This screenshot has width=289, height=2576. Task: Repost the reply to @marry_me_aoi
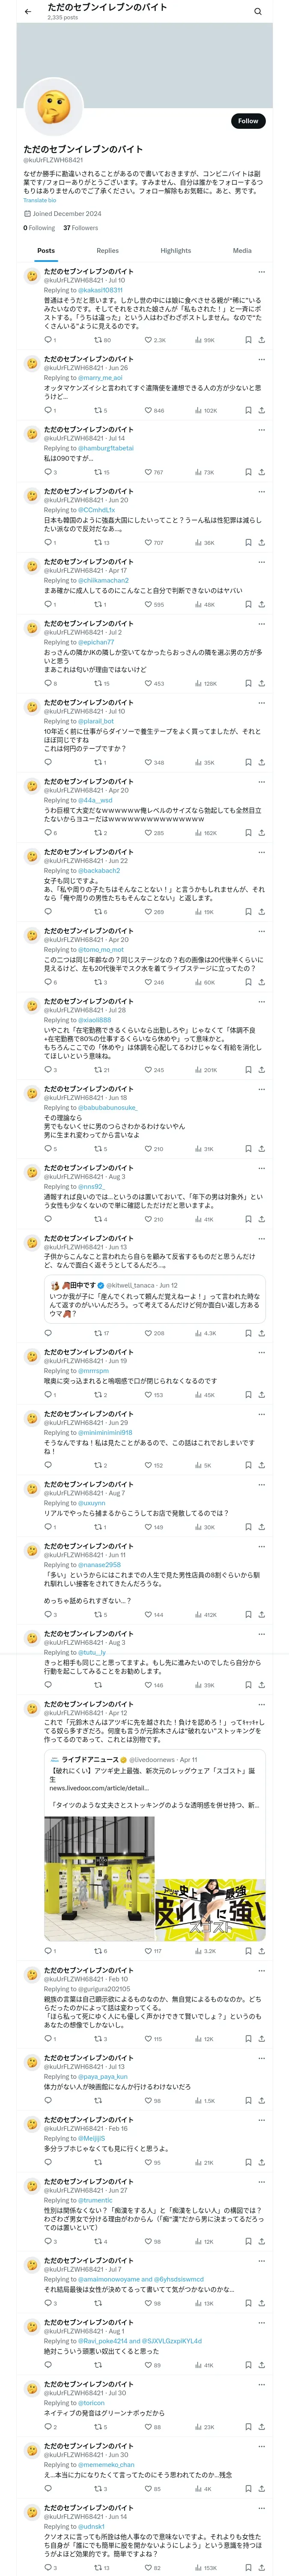[98, 411]
